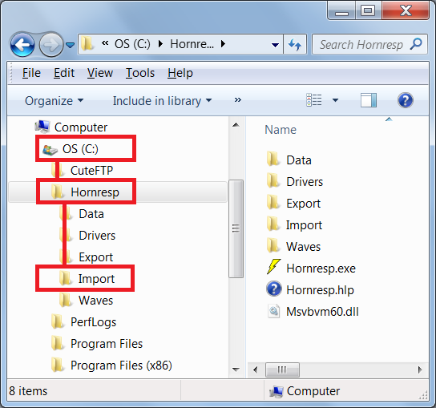Select OS (C:) in the address path
Screen dimensions: 436x408
point(132,44)
